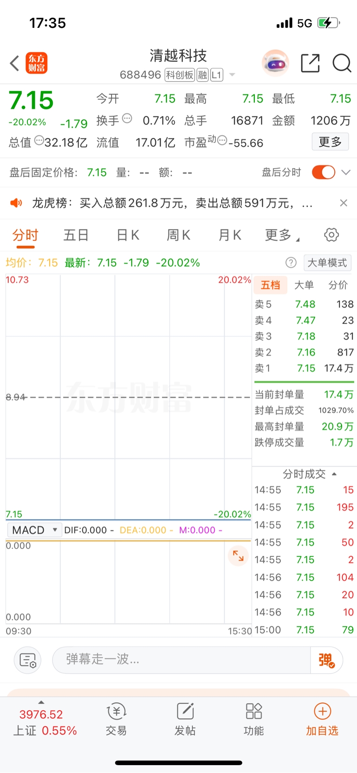Switch to 月K tab

pos(230,235)
